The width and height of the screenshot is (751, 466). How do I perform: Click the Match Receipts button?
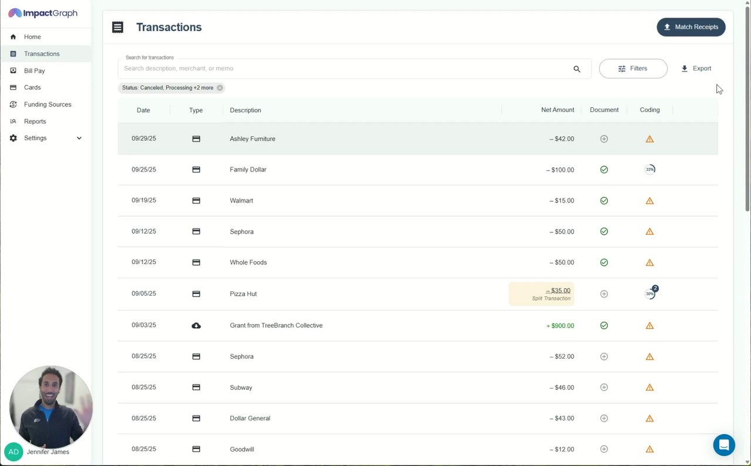(x=691, y=27)
